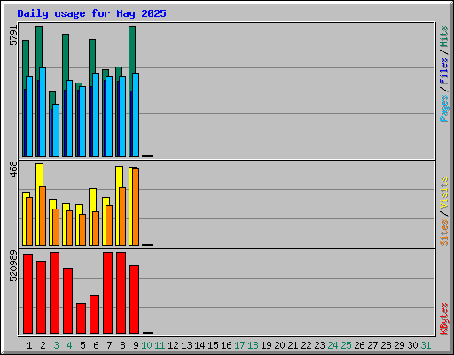Click day 26 on the date axis
Image resolution: width=454 pixels, height=355 pixels.
[359, 345]
